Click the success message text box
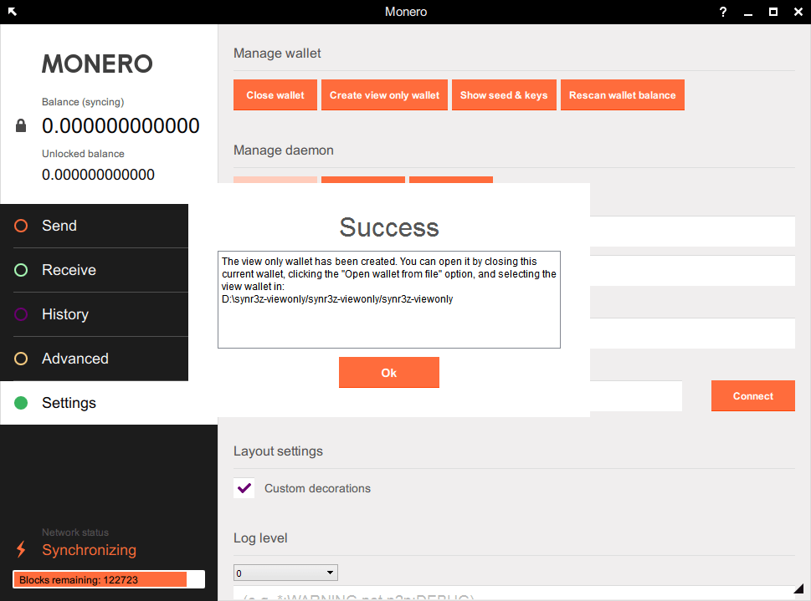Viewport: 811px width, 601px height. pyautogui.click(x=389, y=300)
